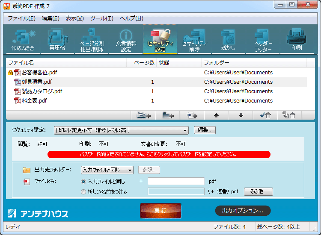Sort by ページ数 column header
This screenshot has width=321, height=235.
click(142, 63)
